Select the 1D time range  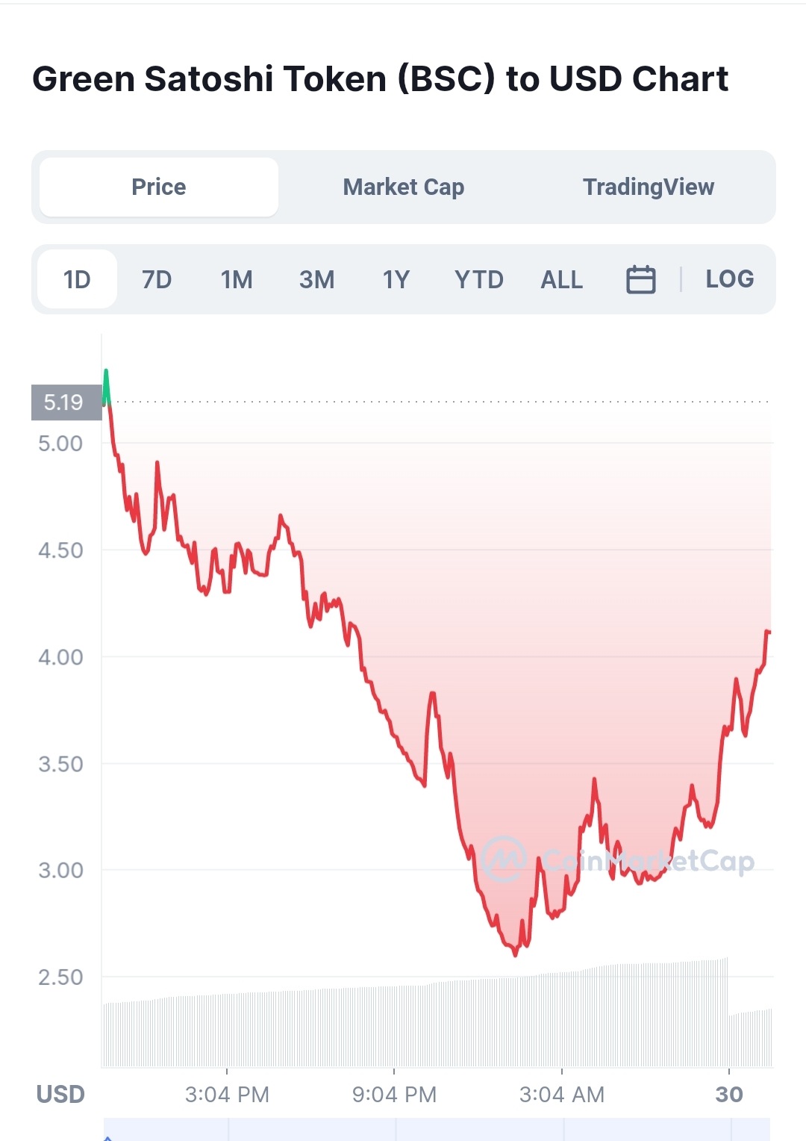point(77,279)
